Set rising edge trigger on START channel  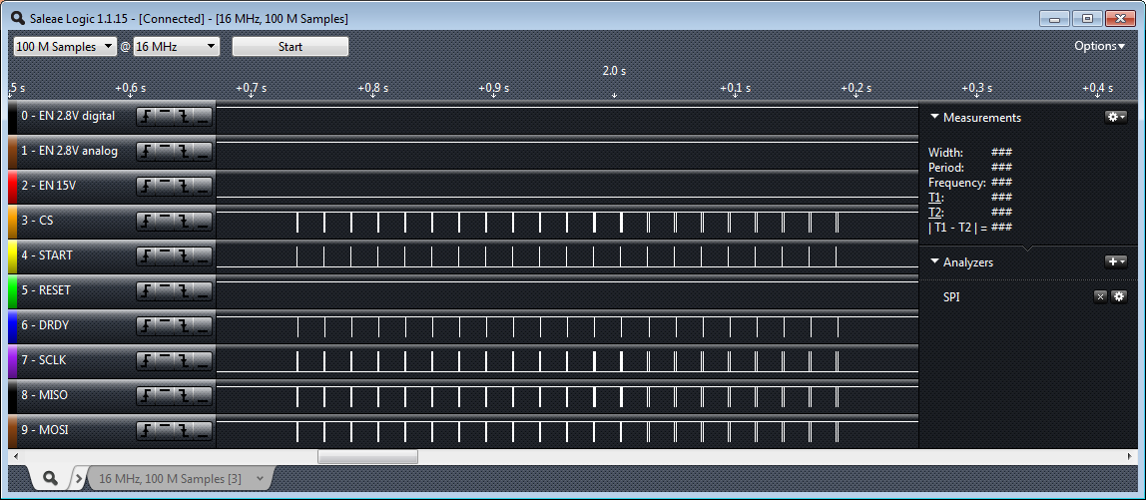coord(146,255)
